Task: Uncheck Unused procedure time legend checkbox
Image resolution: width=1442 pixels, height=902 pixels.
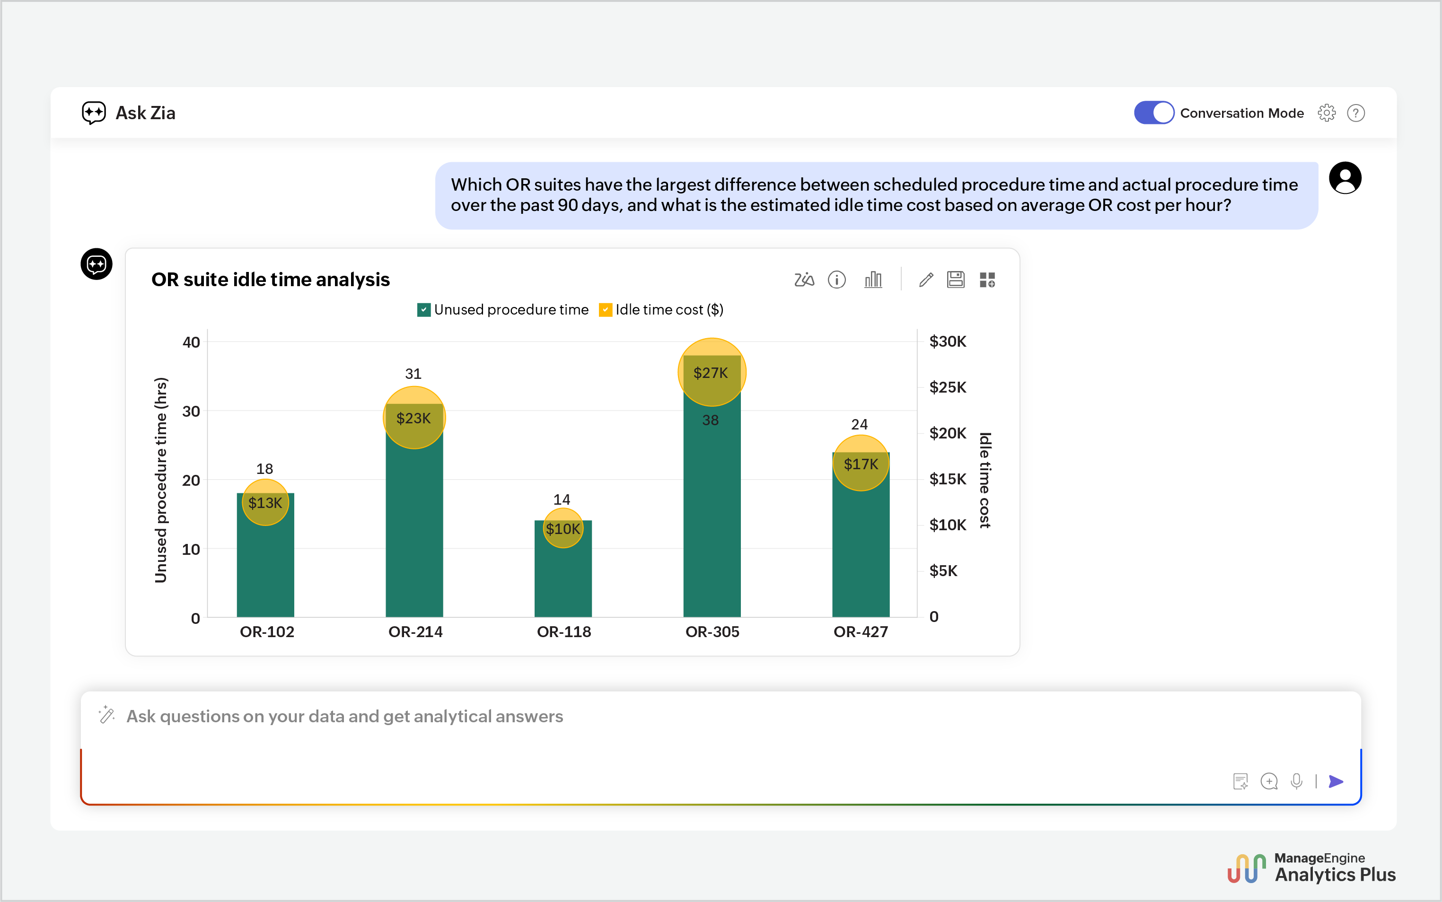Action: point(423,310)
